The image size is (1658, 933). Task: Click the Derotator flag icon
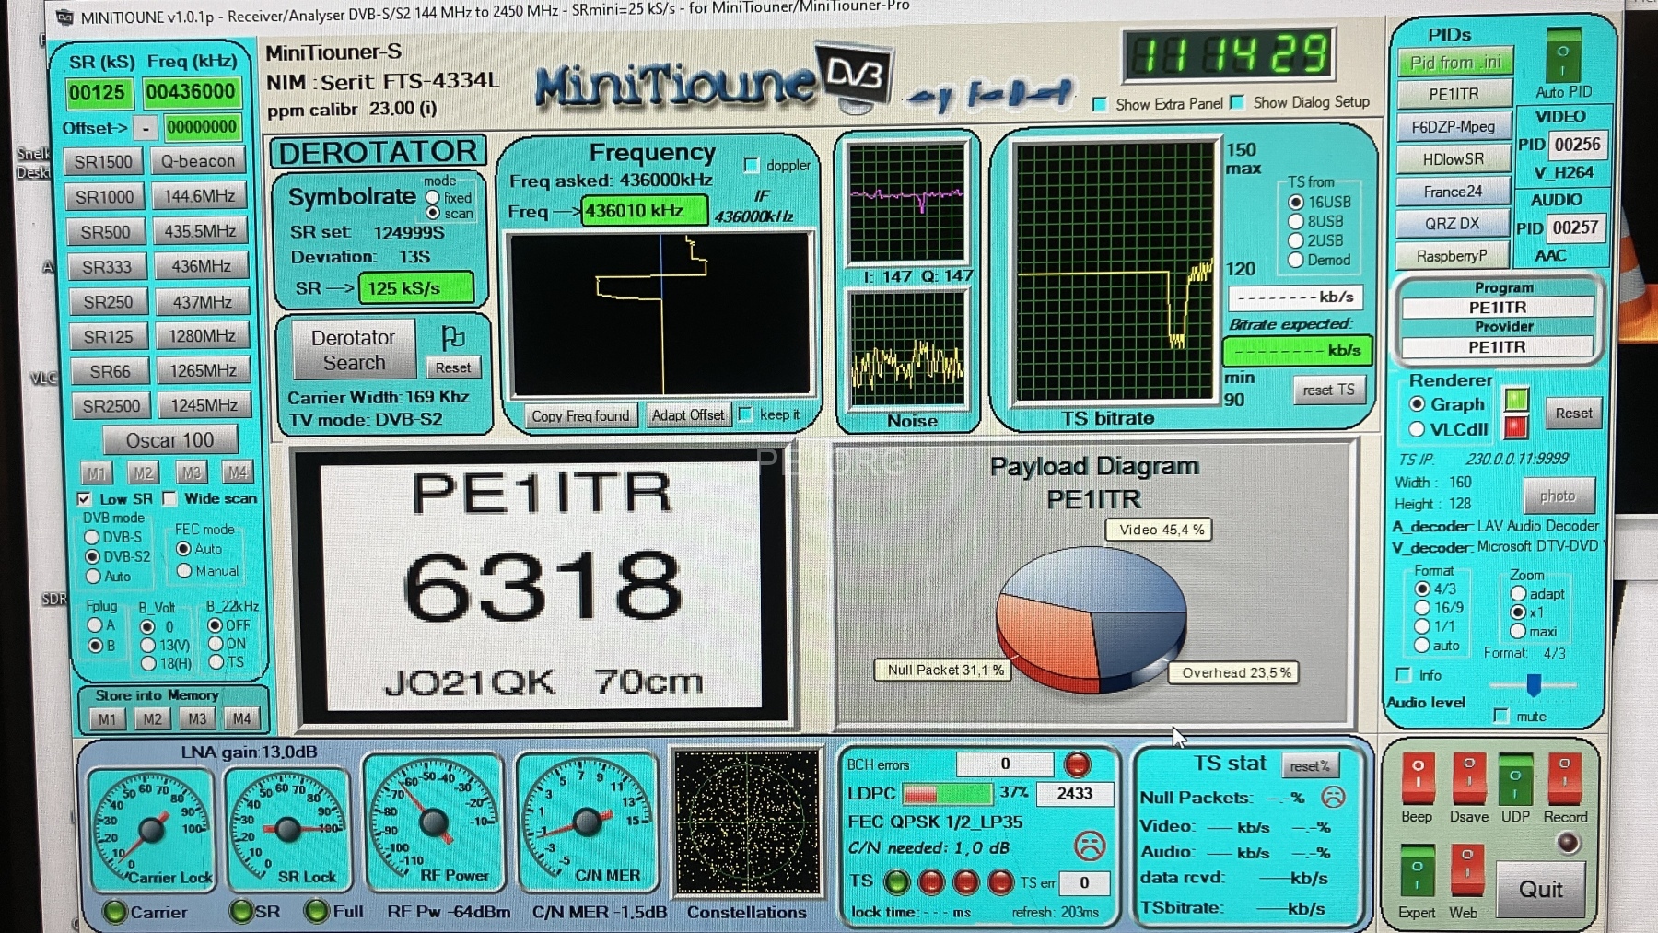coord(452,337)
